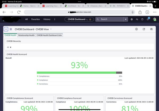The height and width of the screenshot is (111, 159).
Task: Close the Choices browser tab
Action: click(106, 6)
